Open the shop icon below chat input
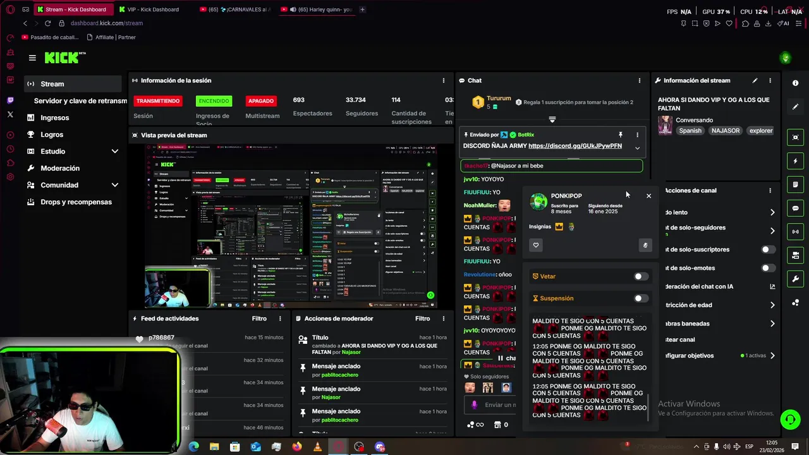This screenshot has width=809, height=455. 497,425
